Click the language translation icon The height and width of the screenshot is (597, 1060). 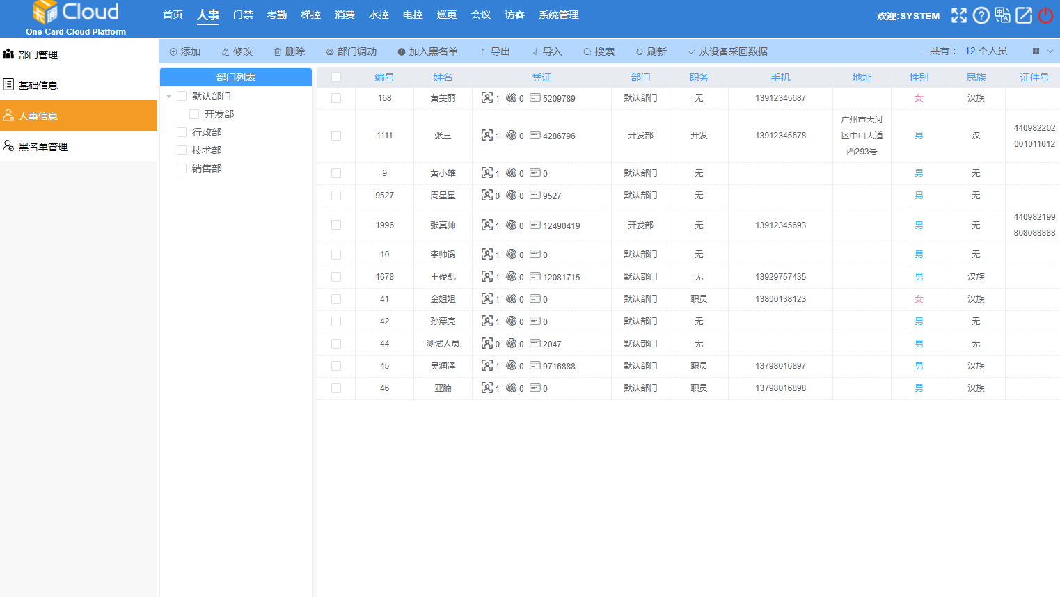pos(1002,15)
